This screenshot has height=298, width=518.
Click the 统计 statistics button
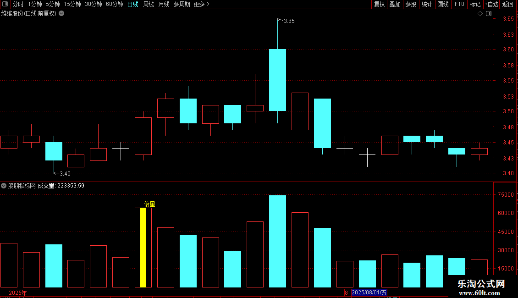click(427, 4)
